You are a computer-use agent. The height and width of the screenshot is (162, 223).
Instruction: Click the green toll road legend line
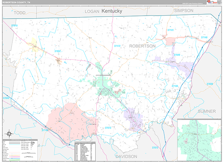tap(14, 160)
